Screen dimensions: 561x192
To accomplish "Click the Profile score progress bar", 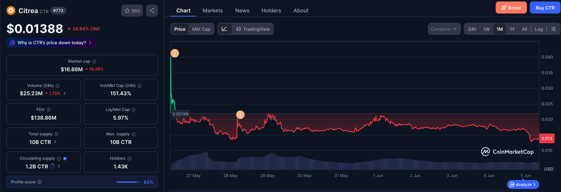I will coord(128,182).
